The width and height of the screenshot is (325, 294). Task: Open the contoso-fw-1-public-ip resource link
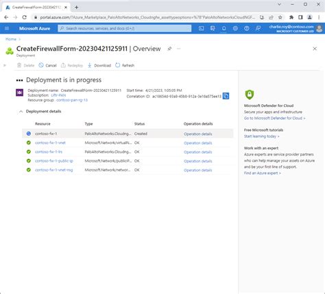pyautogui.click(x=54, y=161)
